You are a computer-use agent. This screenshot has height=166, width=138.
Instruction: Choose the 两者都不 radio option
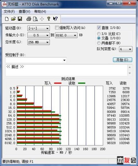pos(99,43)
